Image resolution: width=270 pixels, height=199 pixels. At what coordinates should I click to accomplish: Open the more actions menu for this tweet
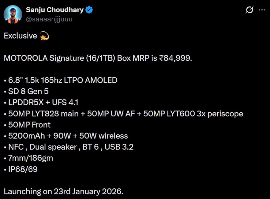(263, 10)
